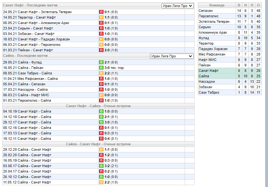
Task: Click the loss badge for Санат Нафт - Алюминиум Арак
Action: tap(101, 23)
